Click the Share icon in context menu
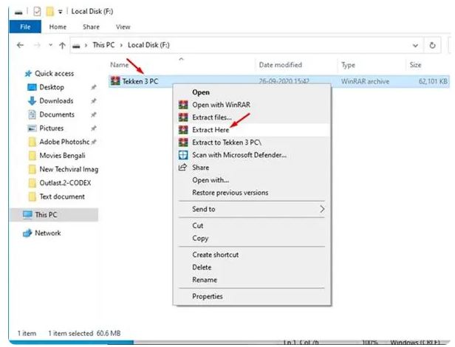The height and width of the screenshot is (347, 455). (182, 167)
